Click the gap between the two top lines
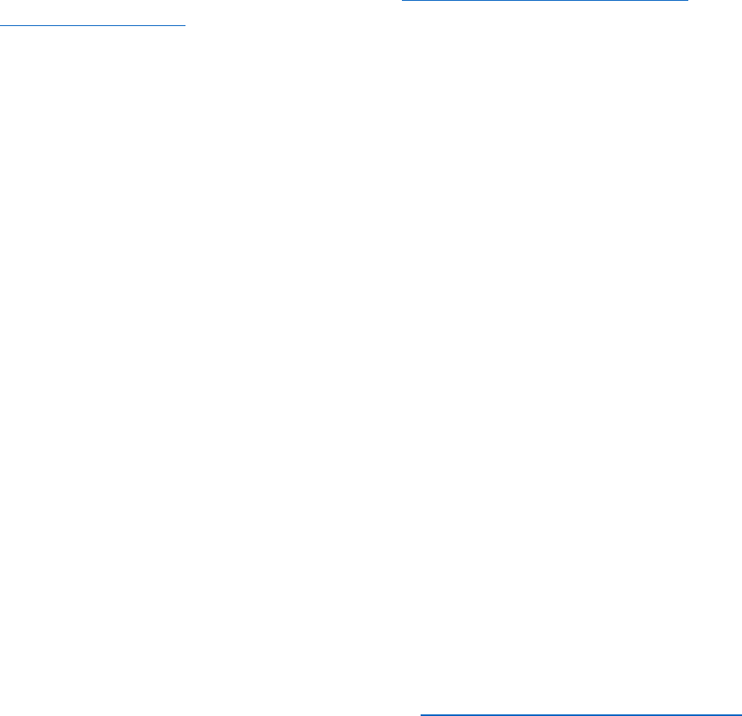Screen dimensions: 742x716 294,13
